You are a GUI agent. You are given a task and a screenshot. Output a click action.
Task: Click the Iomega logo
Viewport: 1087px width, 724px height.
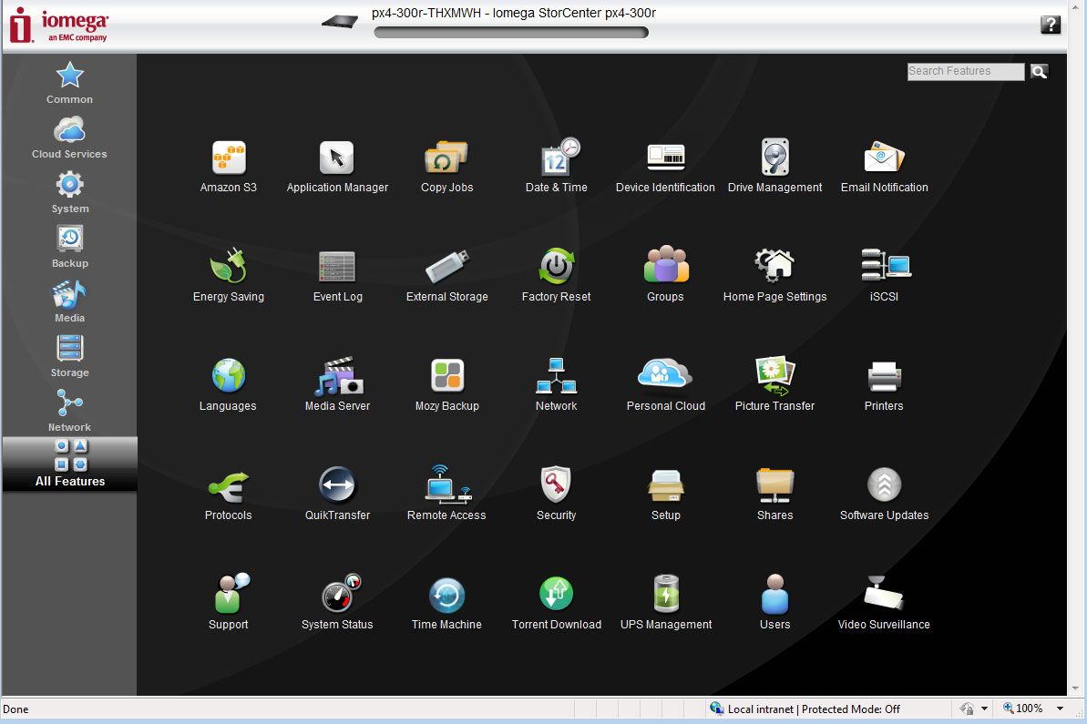coord(59,25)
